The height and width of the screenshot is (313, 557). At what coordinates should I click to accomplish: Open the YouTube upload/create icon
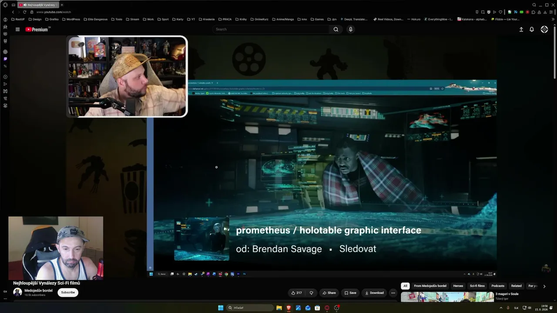(521, 30)
